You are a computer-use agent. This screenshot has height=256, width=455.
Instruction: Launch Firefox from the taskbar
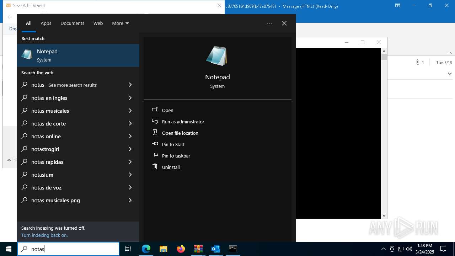[x=181, y=249]
